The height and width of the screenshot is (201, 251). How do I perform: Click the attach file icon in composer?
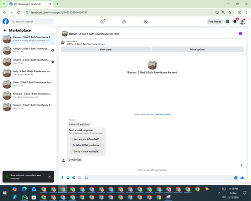68,178
